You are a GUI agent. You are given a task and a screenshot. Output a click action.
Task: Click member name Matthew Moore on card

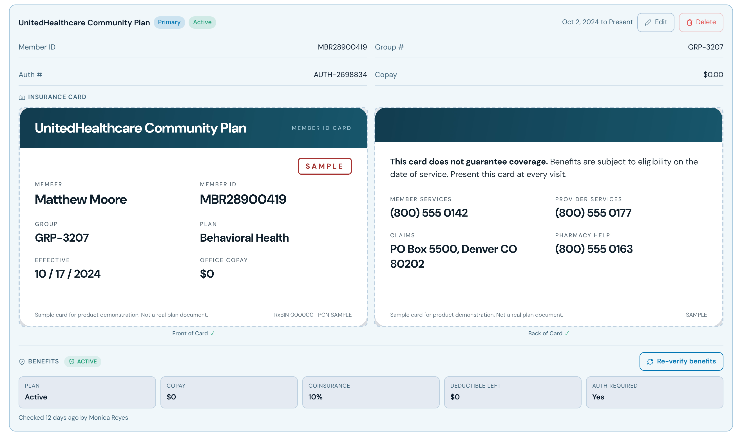(x=81, y=199)
